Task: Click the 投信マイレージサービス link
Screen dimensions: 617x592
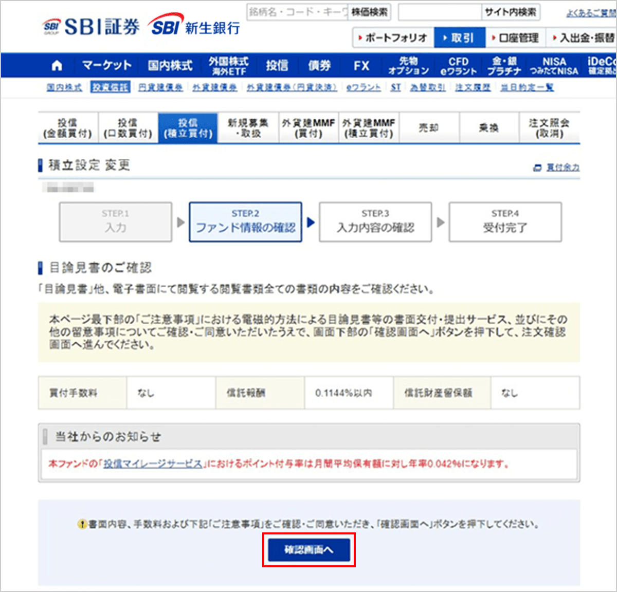Action: pos(153,464)
